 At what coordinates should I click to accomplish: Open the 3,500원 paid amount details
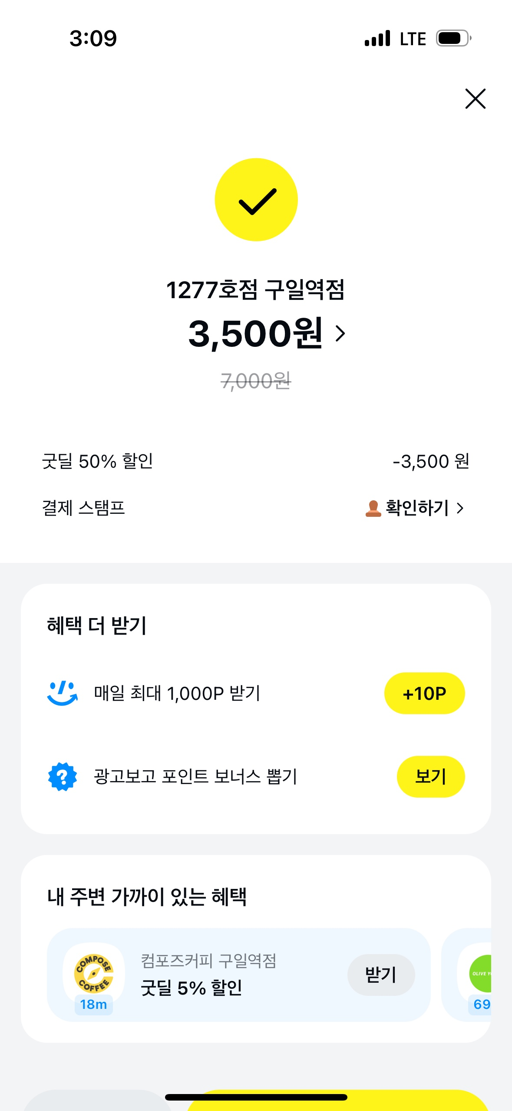coord(255,333)
